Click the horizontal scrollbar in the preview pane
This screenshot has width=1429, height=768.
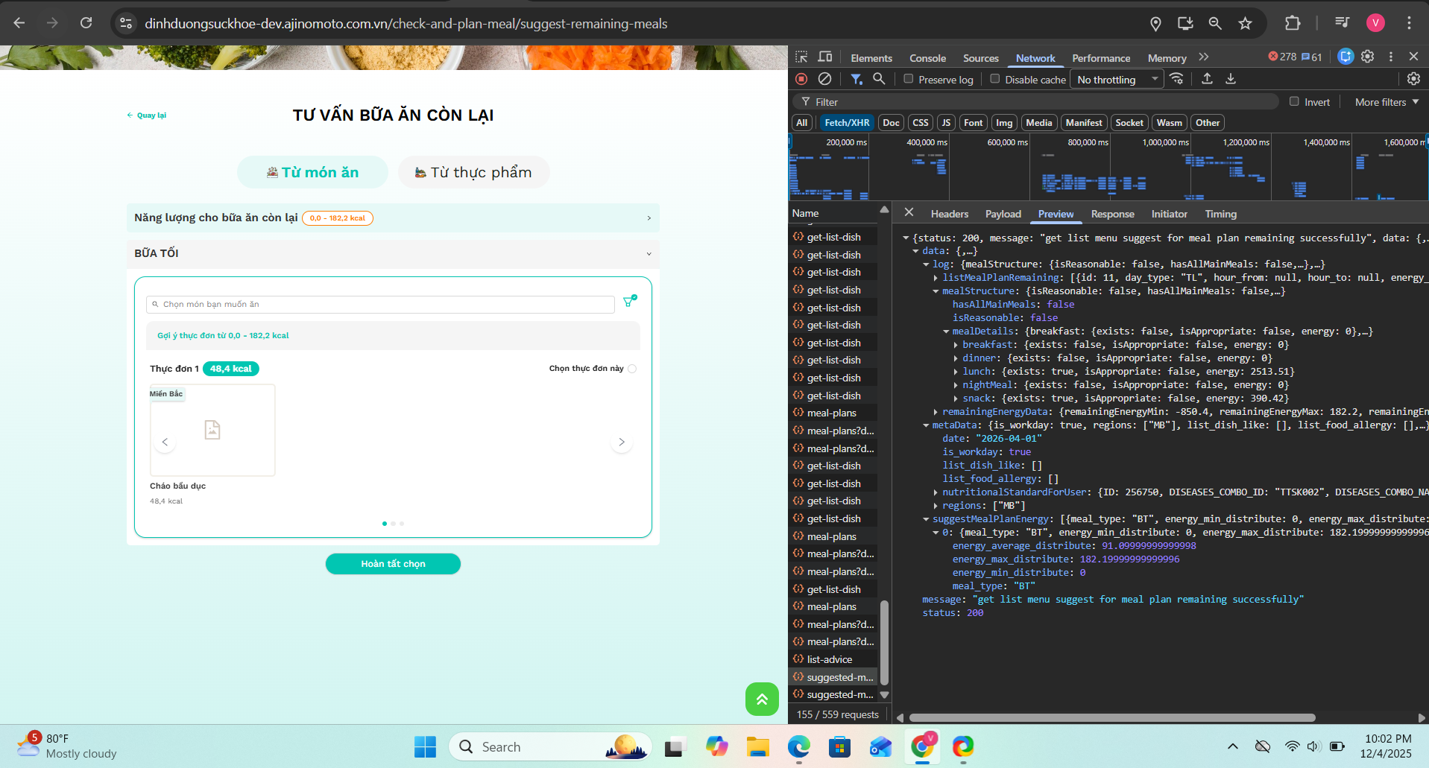(1111, 718)
